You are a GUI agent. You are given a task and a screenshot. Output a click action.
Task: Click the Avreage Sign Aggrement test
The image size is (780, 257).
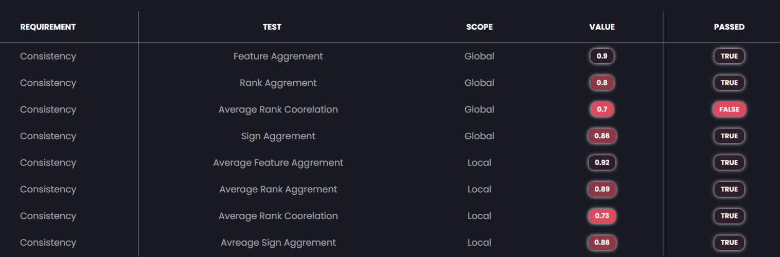point(278,243)
